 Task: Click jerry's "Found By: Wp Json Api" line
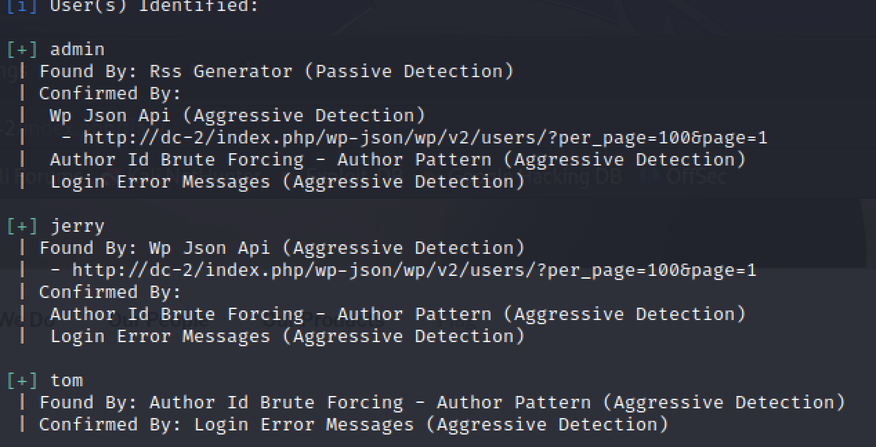[281, 248]
